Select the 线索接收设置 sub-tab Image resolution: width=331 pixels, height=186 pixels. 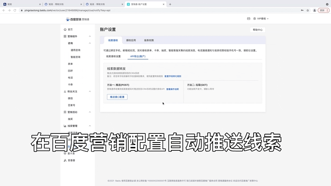(113, 56)
